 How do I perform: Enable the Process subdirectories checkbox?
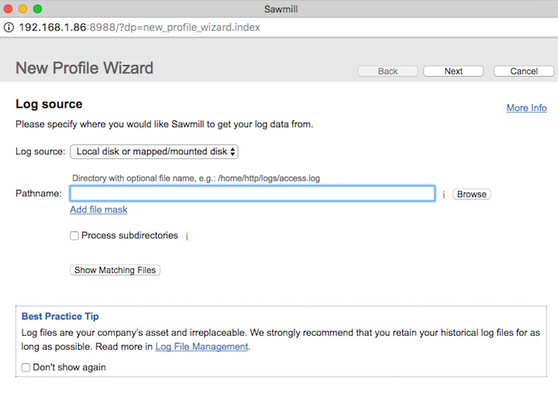click(74, 236)
